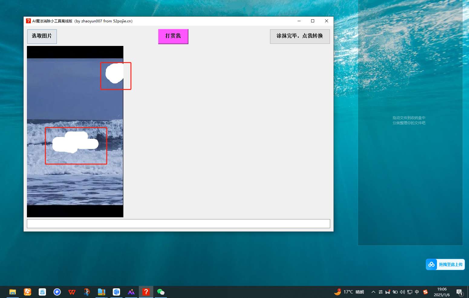469x298 pixels.
Task: Open the volume control in system tray
Action: click(x=402, y=292)
